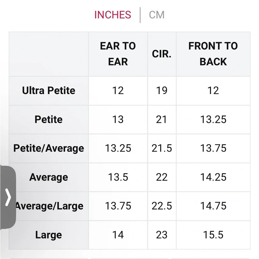Viewport: 259px width, 259px height.
Task: Select the Petite/Average row label
Action: (x=49, y=148)
